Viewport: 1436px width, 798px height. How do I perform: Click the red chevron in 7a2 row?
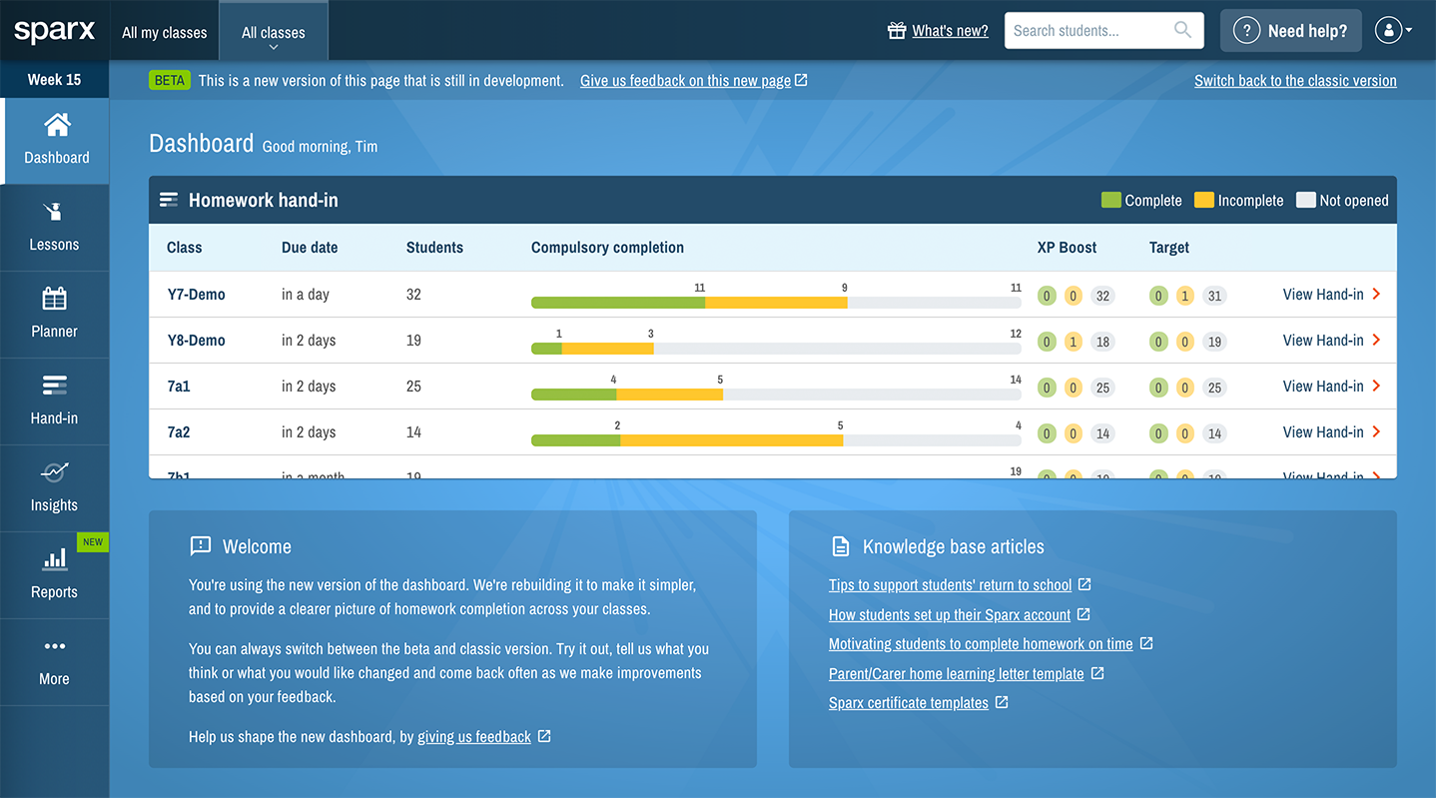pos(1377,431)
